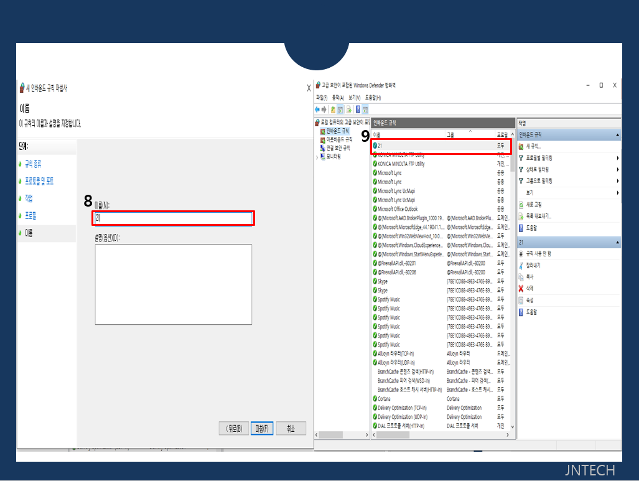This screenshot has height=481, width=639.
Task: Click the rules list vertical scrollbar down arrow
Action: (x=512, y=427)
